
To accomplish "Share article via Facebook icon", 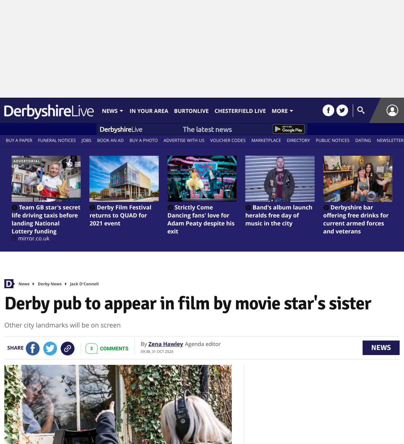I will click(x=33, y=349).
